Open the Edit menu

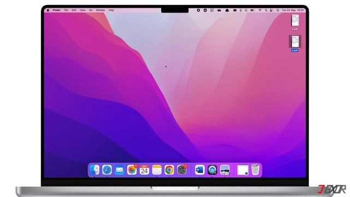click(74, 10)
